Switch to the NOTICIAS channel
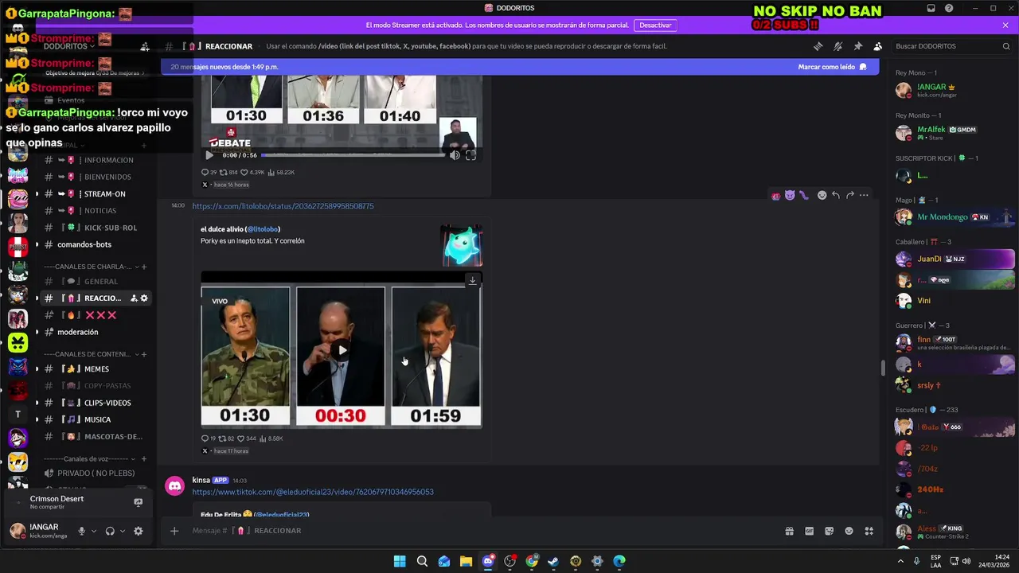1019x573 pixels. click(x=95, y=210)
